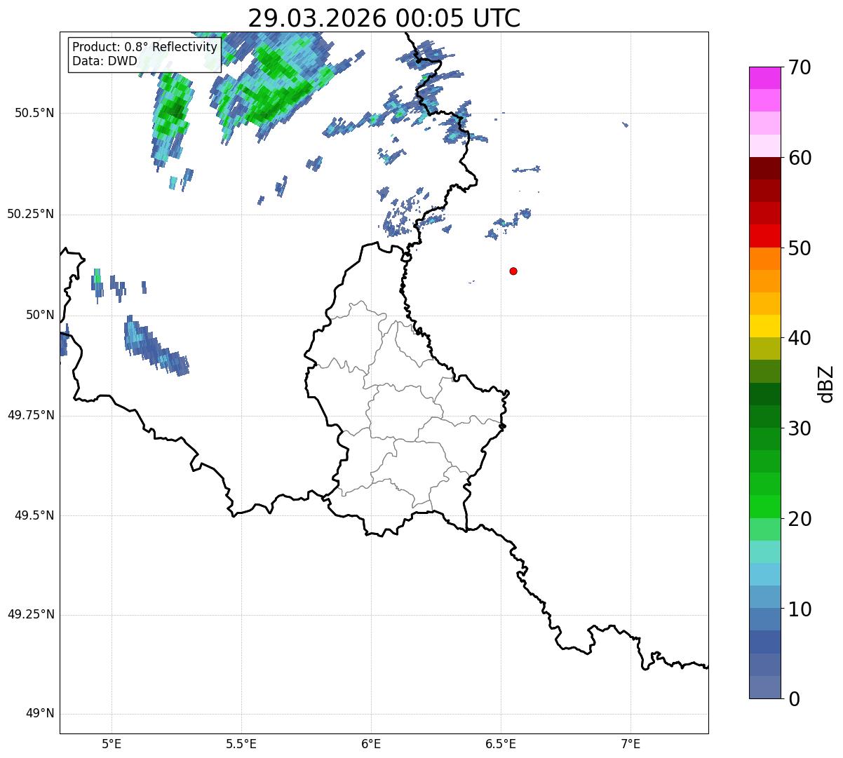Screen dimensions: 843x758
Task: Pick the bright magenta swatch at colorbar top
Action: pos(765,78)
